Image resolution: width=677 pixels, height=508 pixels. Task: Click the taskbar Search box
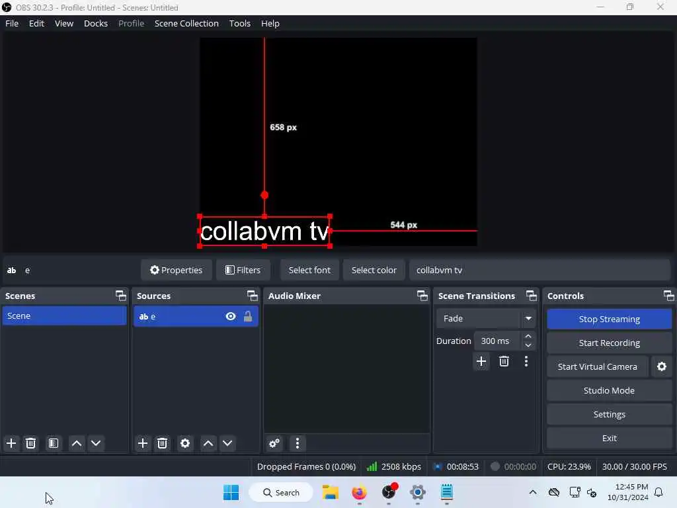tap(281, 492)
